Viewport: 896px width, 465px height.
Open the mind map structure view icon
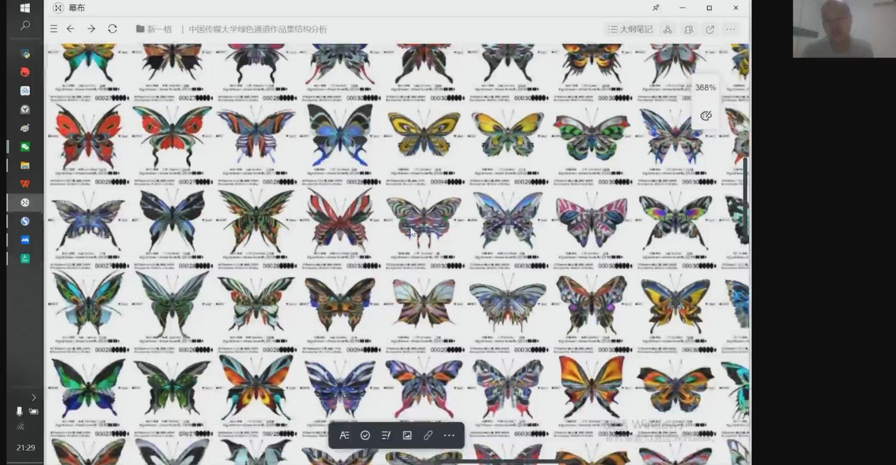pos(668,30)
